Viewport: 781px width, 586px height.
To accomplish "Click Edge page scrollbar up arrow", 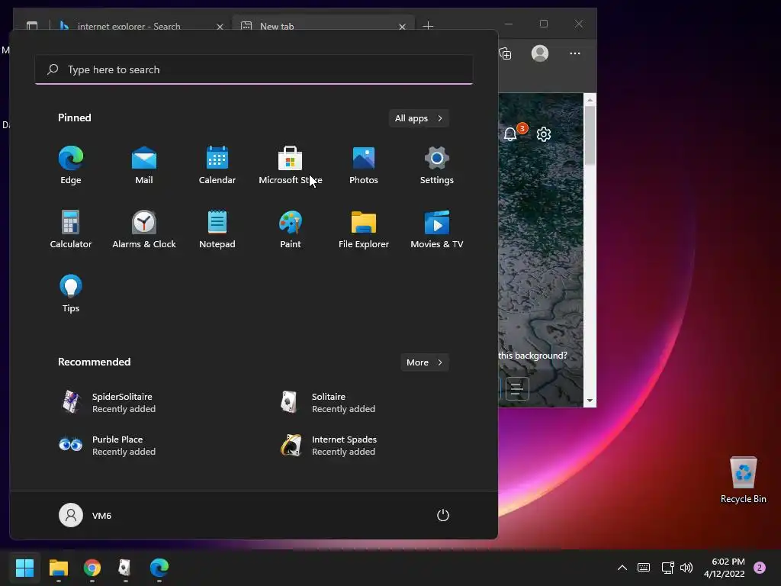I will pos(590,100).
